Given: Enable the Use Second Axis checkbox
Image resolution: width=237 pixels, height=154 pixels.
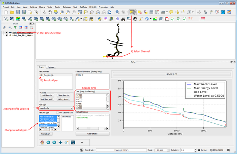Looking at the screenshot, I should click(57, 112).
